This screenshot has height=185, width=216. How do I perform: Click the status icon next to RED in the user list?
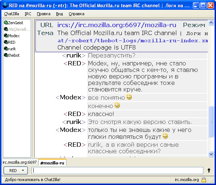pos(6,42)
